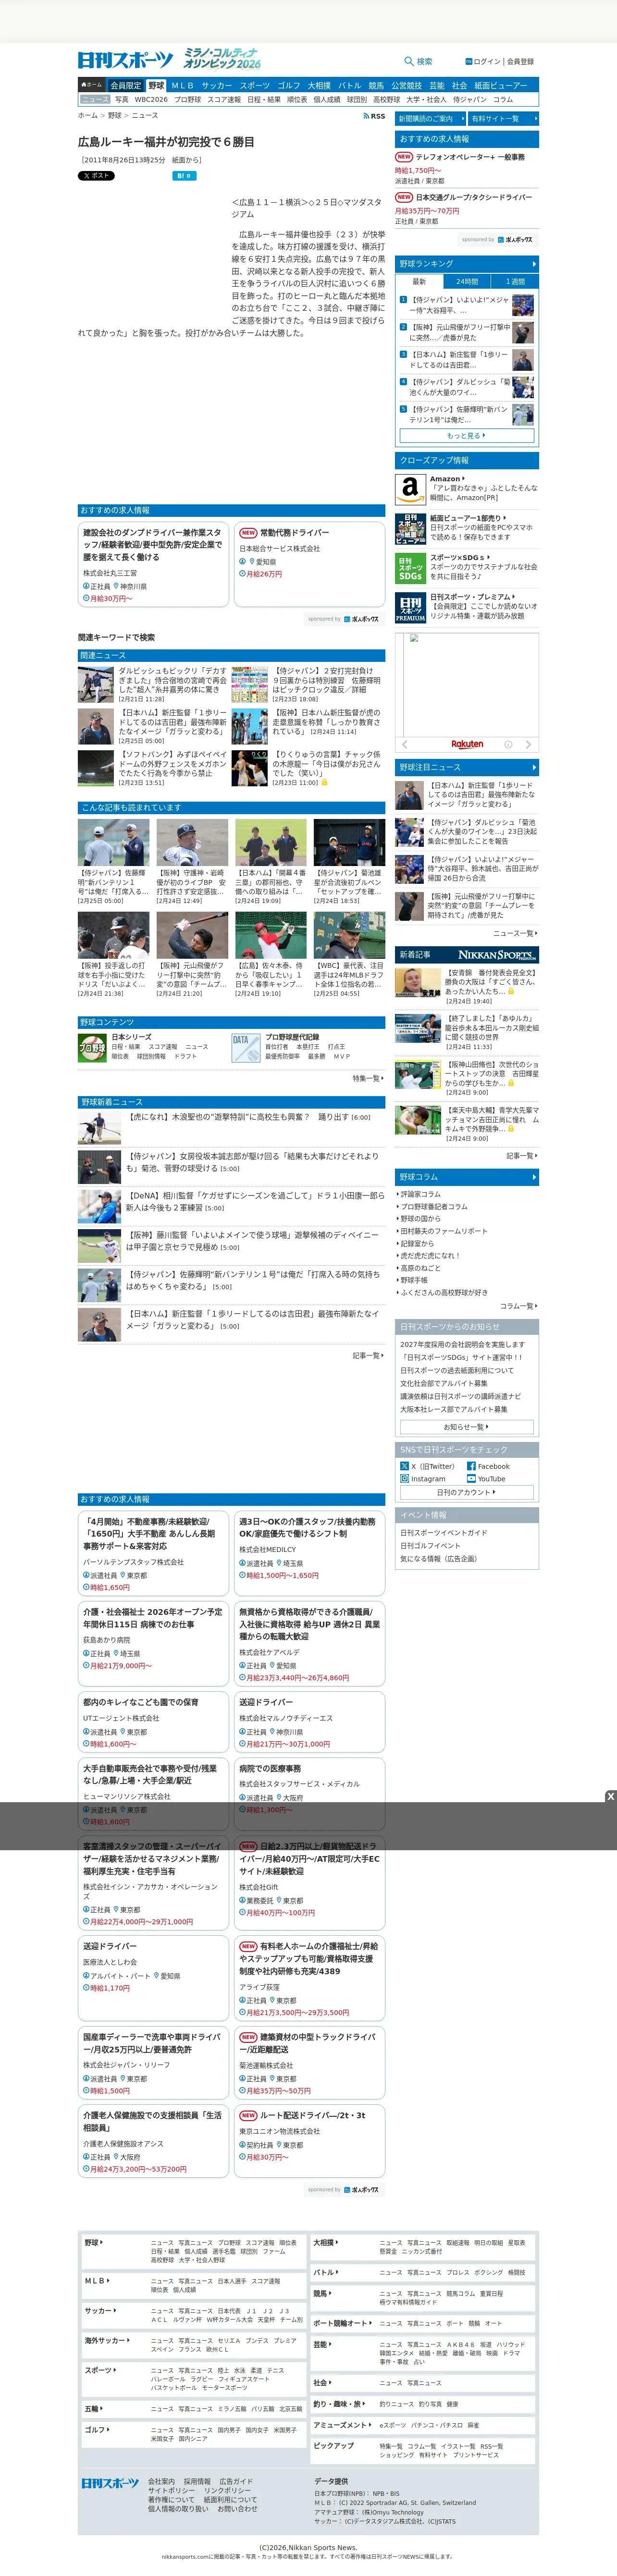Select the 大相撲 navigation tab
This screenshot has width=617, height=2576.
point(319,86)
